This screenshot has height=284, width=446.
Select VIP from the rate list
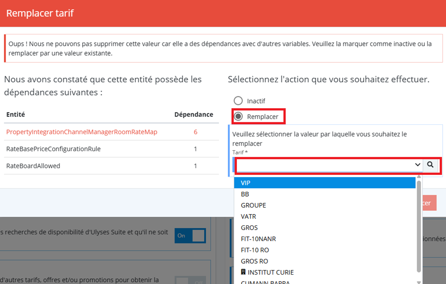(245, 183)
